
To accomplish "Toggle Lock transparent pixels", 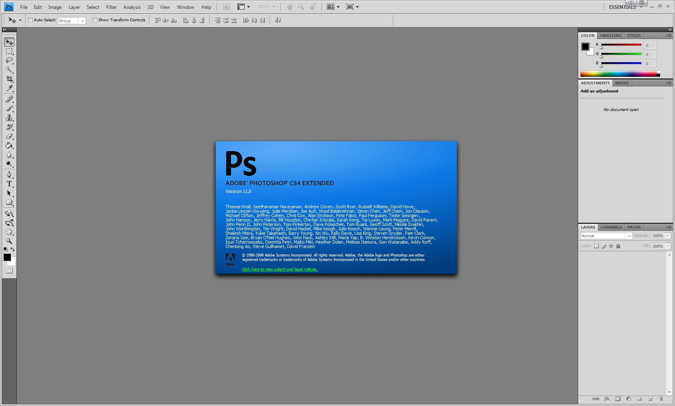I will [x=596, y=246].
